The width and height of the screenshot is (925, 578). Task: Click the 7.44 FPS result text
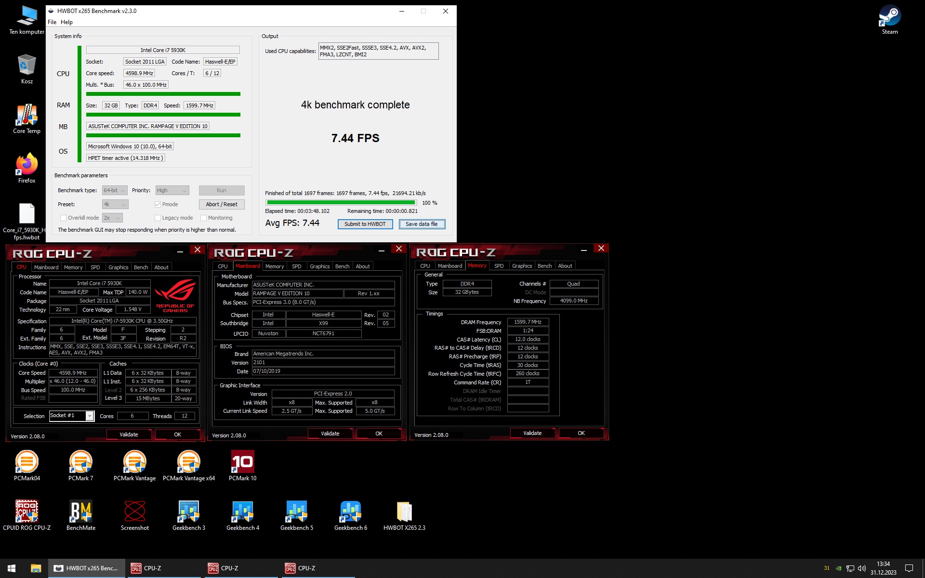point(356,138)
